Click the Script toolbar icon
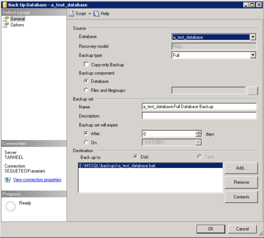 point(71,14)
